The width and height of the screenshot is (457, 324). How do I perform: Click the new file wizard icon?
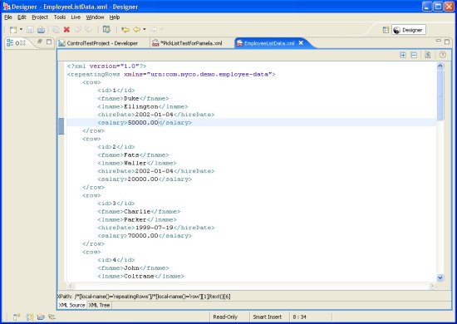pos(13,29)
